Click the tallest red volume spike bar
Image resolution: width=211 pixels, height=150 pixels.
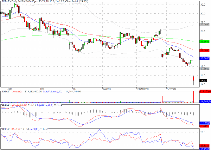coord(194,97)
